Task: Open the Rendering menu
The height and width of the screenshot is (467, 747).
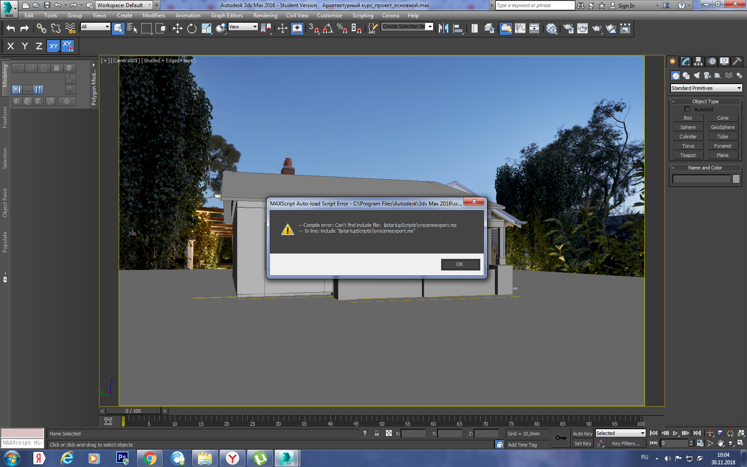Action: click(x=265, y=16)
